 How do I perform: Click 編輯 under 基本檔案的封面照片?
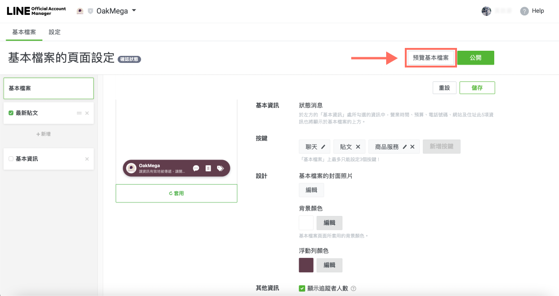pyautogui.click(x=311, y=190)
